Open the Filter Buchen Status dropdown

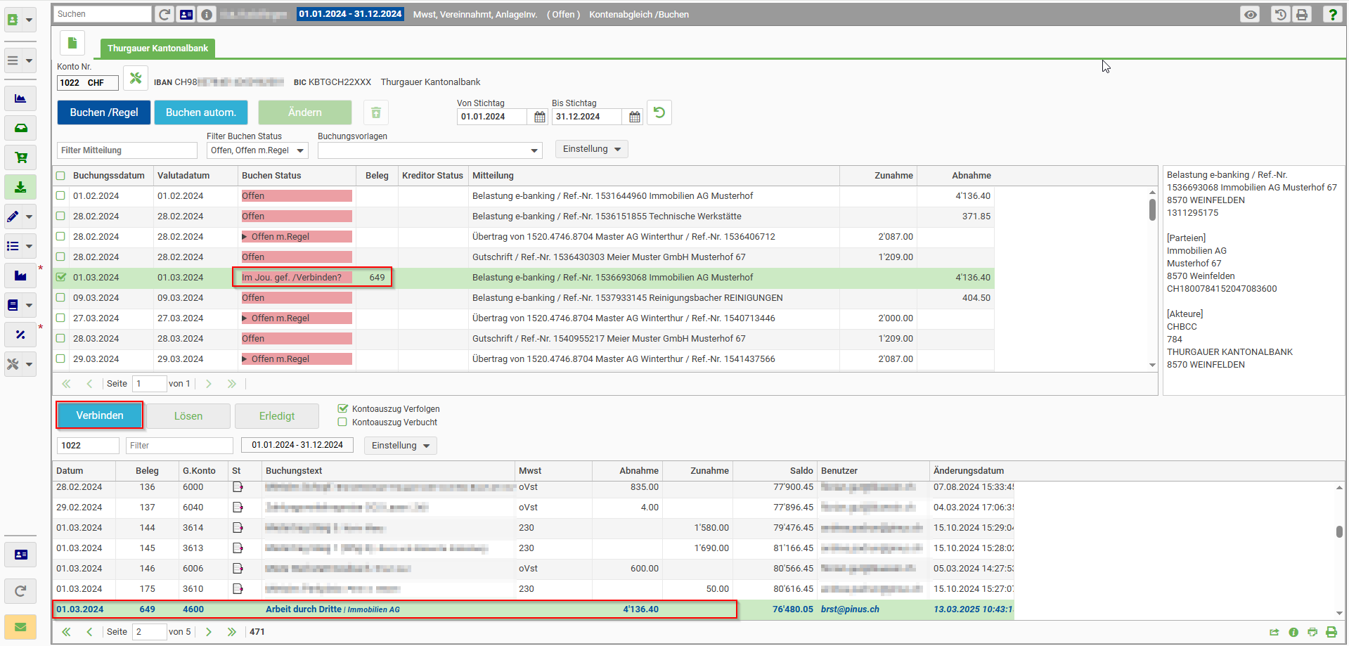pos(257,150)
